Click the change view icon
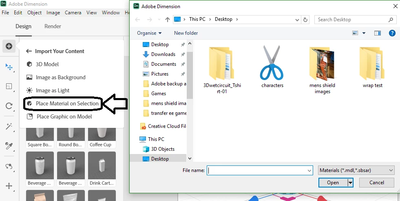 click(355, 33)
